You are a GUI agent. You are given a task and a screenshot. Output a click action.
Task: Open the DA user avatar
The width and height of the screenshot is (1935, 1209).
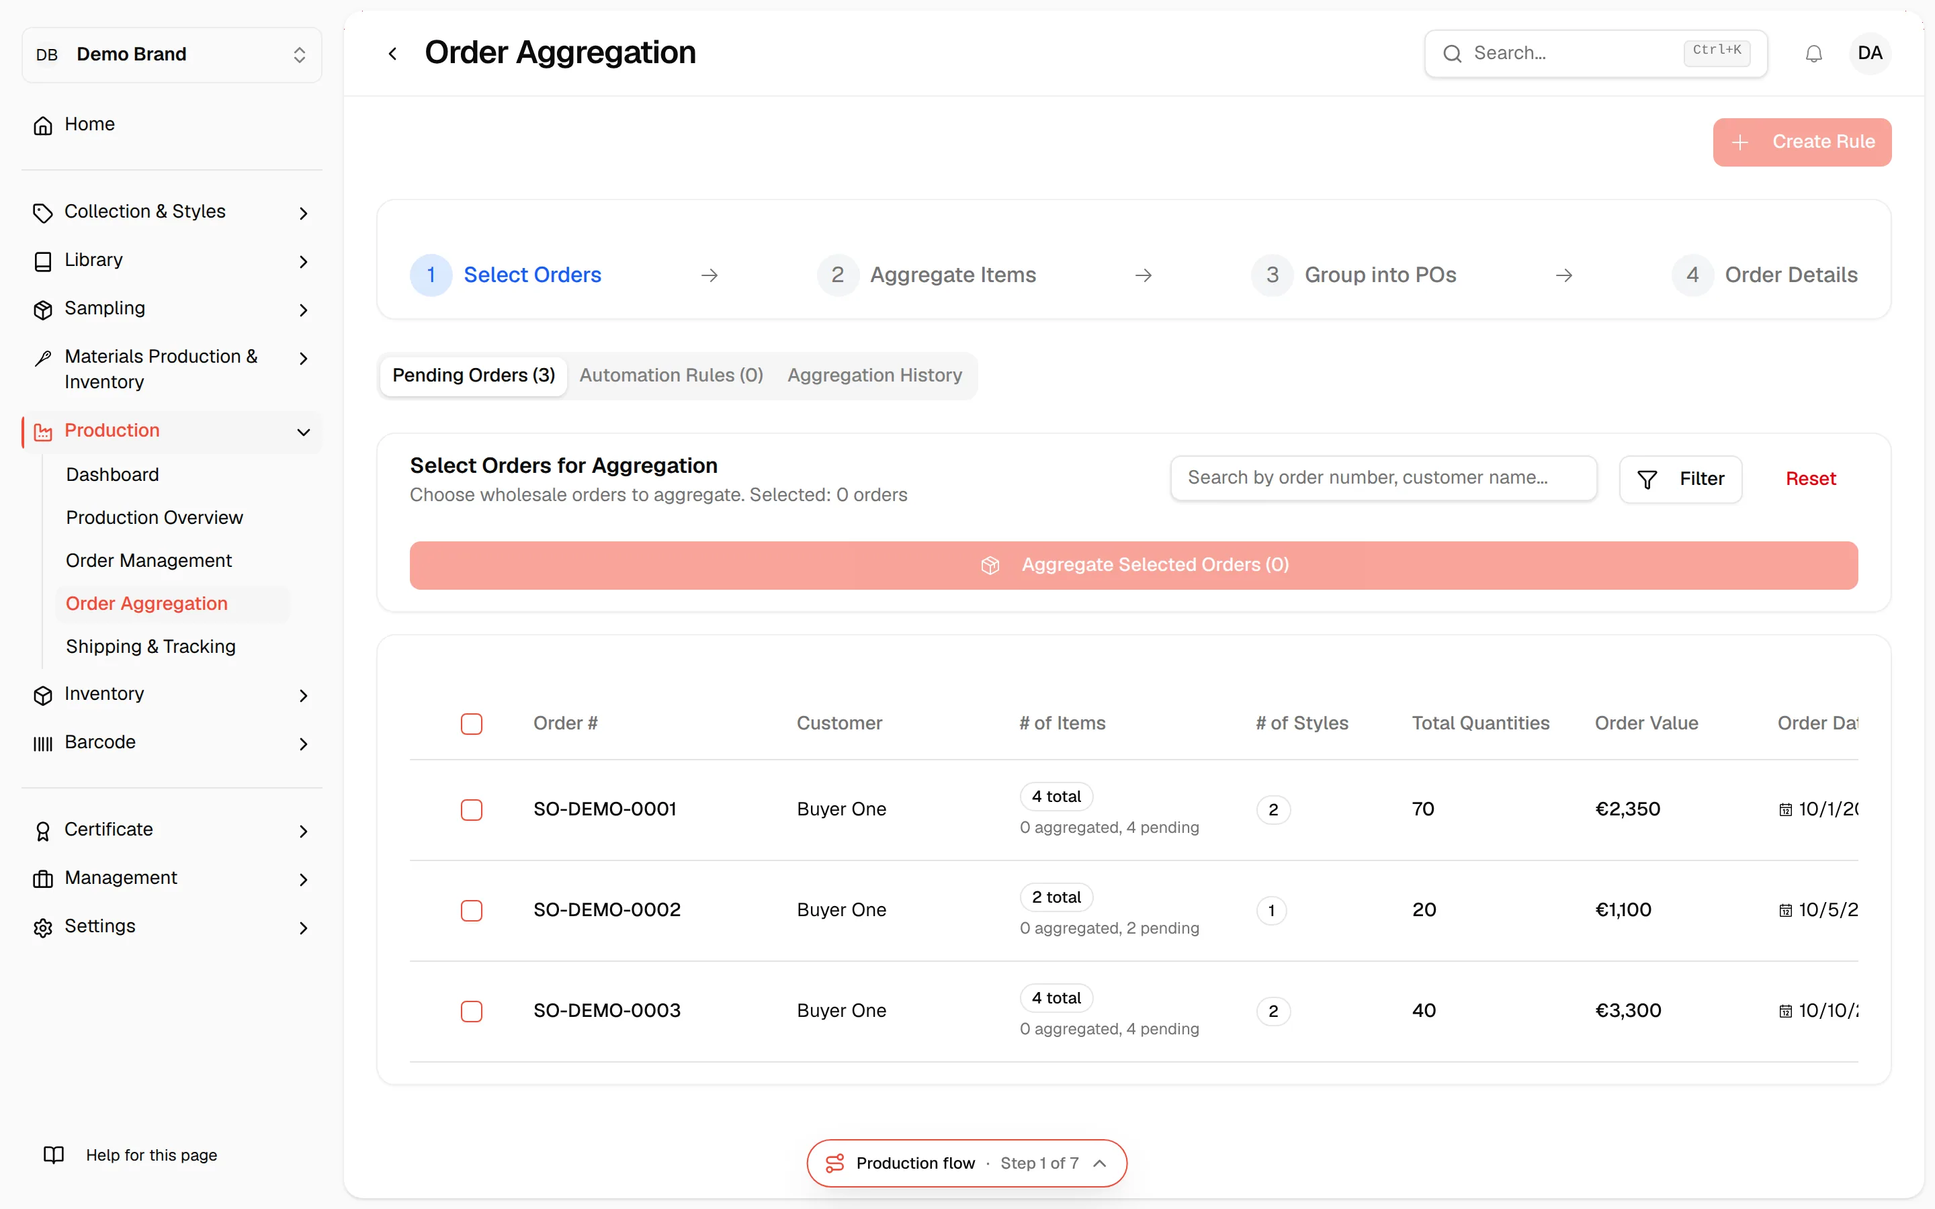pyautogui.click(x=1869, y=54)
